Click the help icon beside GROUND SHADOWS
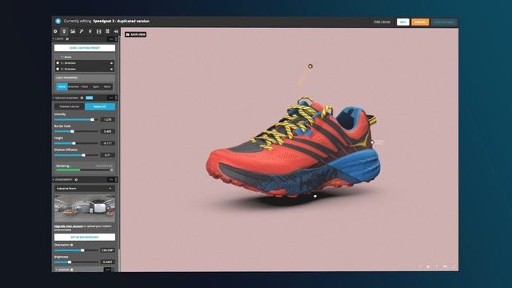Viewport: 512px width, 288px height. (x=82, y=98)
